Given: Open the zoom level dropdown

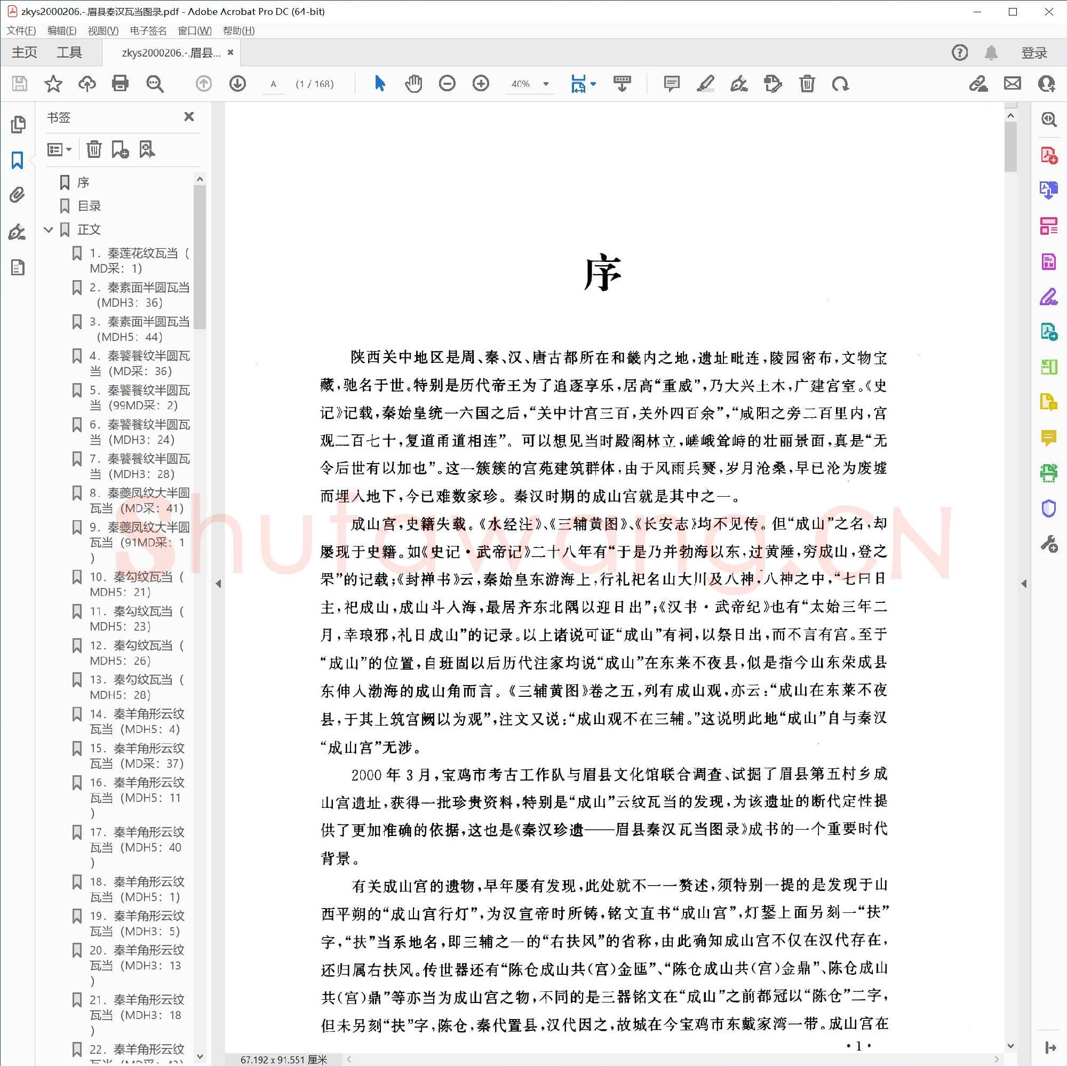Looking at the screenshot, I should 545,84.
